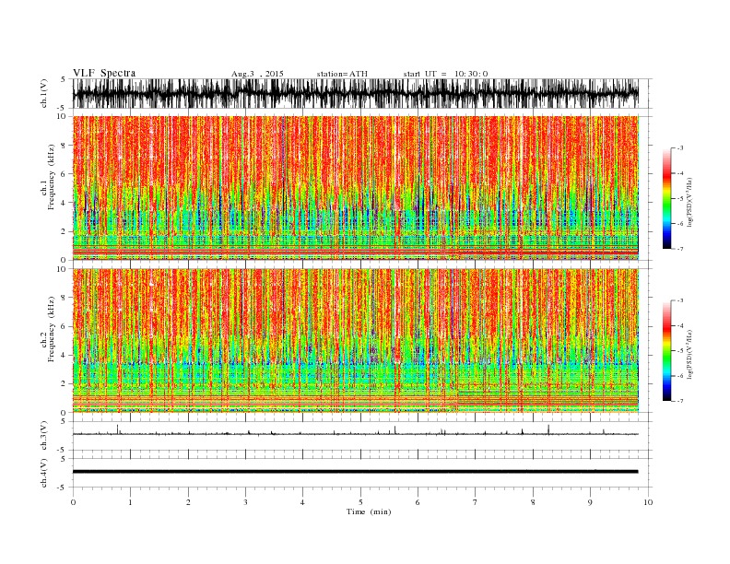This screenshot has height=564, width=730.
Task: Click the ch.1(V) waveform axis label
Action: coord(44,93)
